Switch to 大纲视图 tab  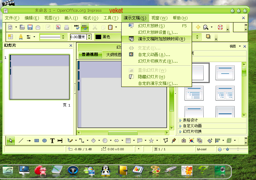(x=114, y=54)
